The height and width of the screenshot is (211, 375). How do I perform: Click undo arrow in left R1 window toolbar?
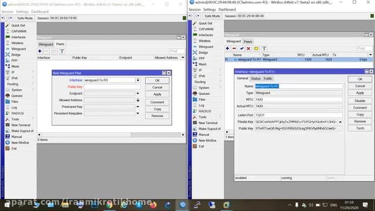pos(4,18)
